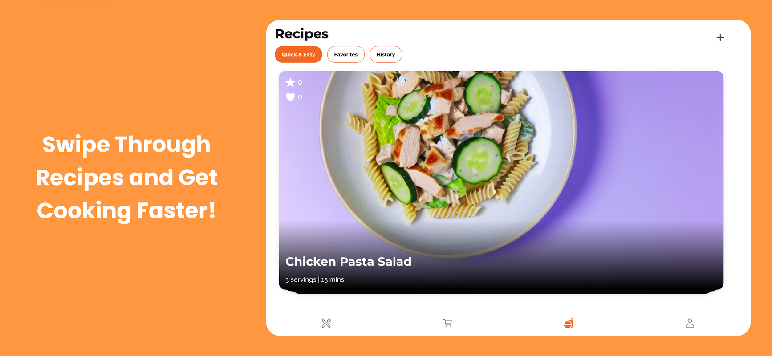The width and height of the screenshot is (772, 356).
Task: Tap the stacked card edge beneath recipe card
Action: click(501, 291)
